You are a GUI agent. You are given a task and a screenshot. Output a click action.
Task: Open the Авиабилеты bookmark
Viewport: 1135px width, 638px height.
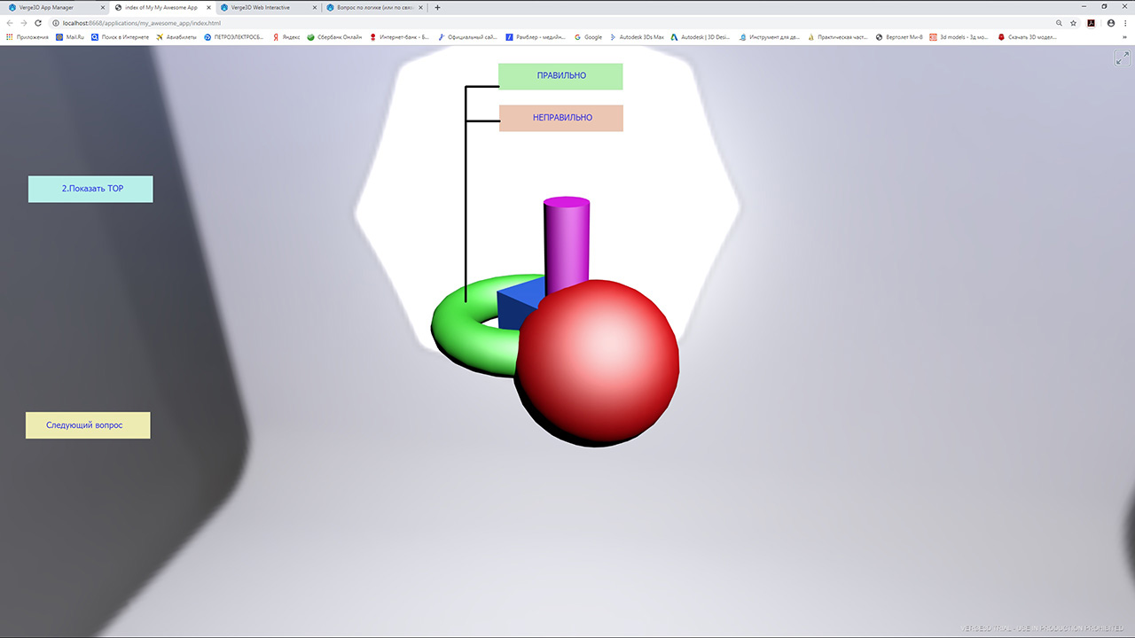176,37
